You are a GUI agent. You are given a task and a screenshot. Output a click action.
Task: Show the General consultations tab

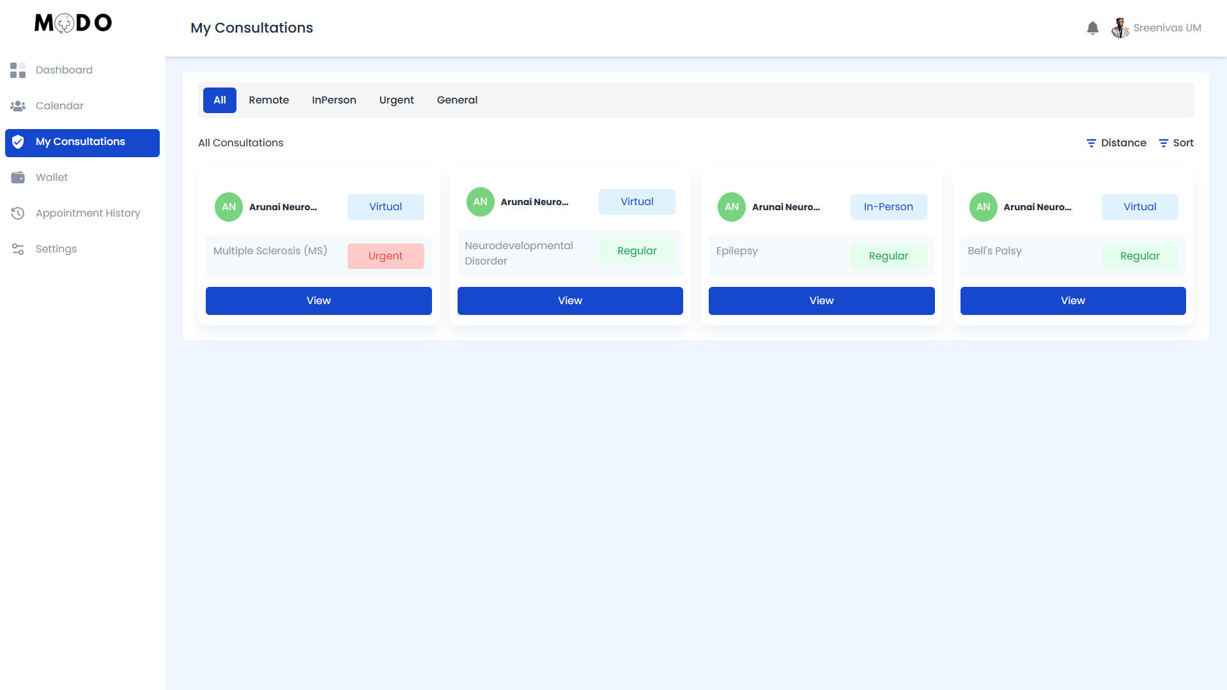point(457,100)
